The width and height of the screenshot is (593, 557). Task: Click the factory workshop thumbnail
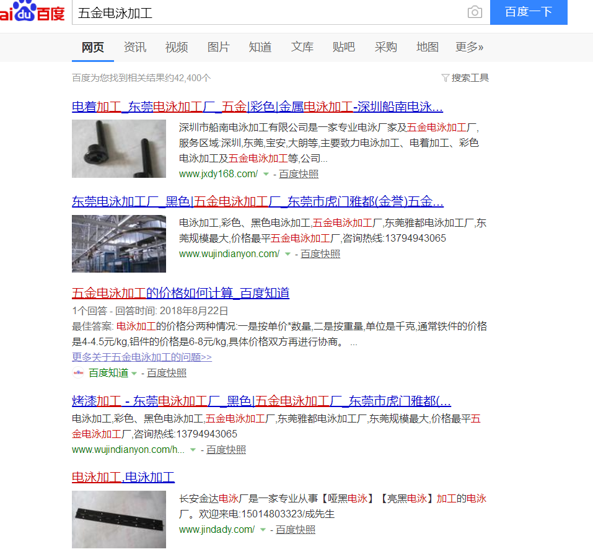tap(119, 244)
